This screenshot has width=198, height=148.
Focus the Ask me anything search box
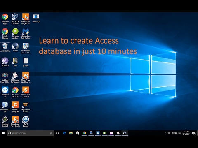click(x=30, y=133)
